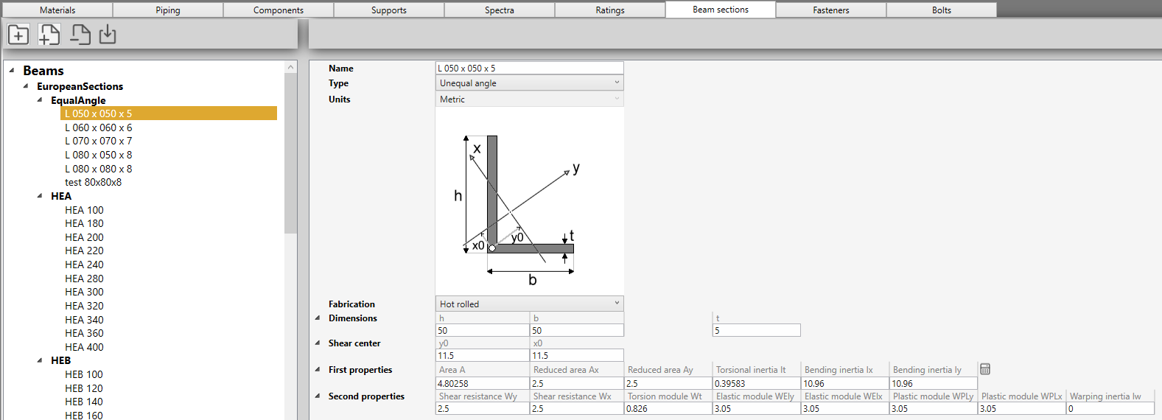Click the new beam folder icon
Image resolution: width=1162 pixels, height=420 pixels.
(x=18, y=35)
